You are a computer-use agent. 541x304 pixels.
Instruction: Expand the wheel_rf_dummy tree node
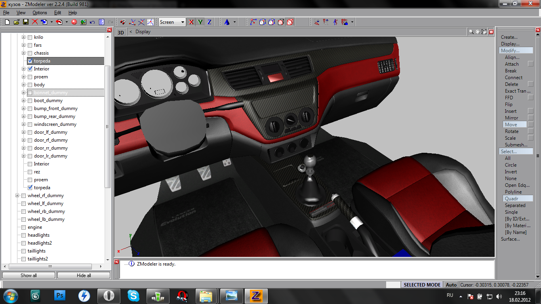17,196
